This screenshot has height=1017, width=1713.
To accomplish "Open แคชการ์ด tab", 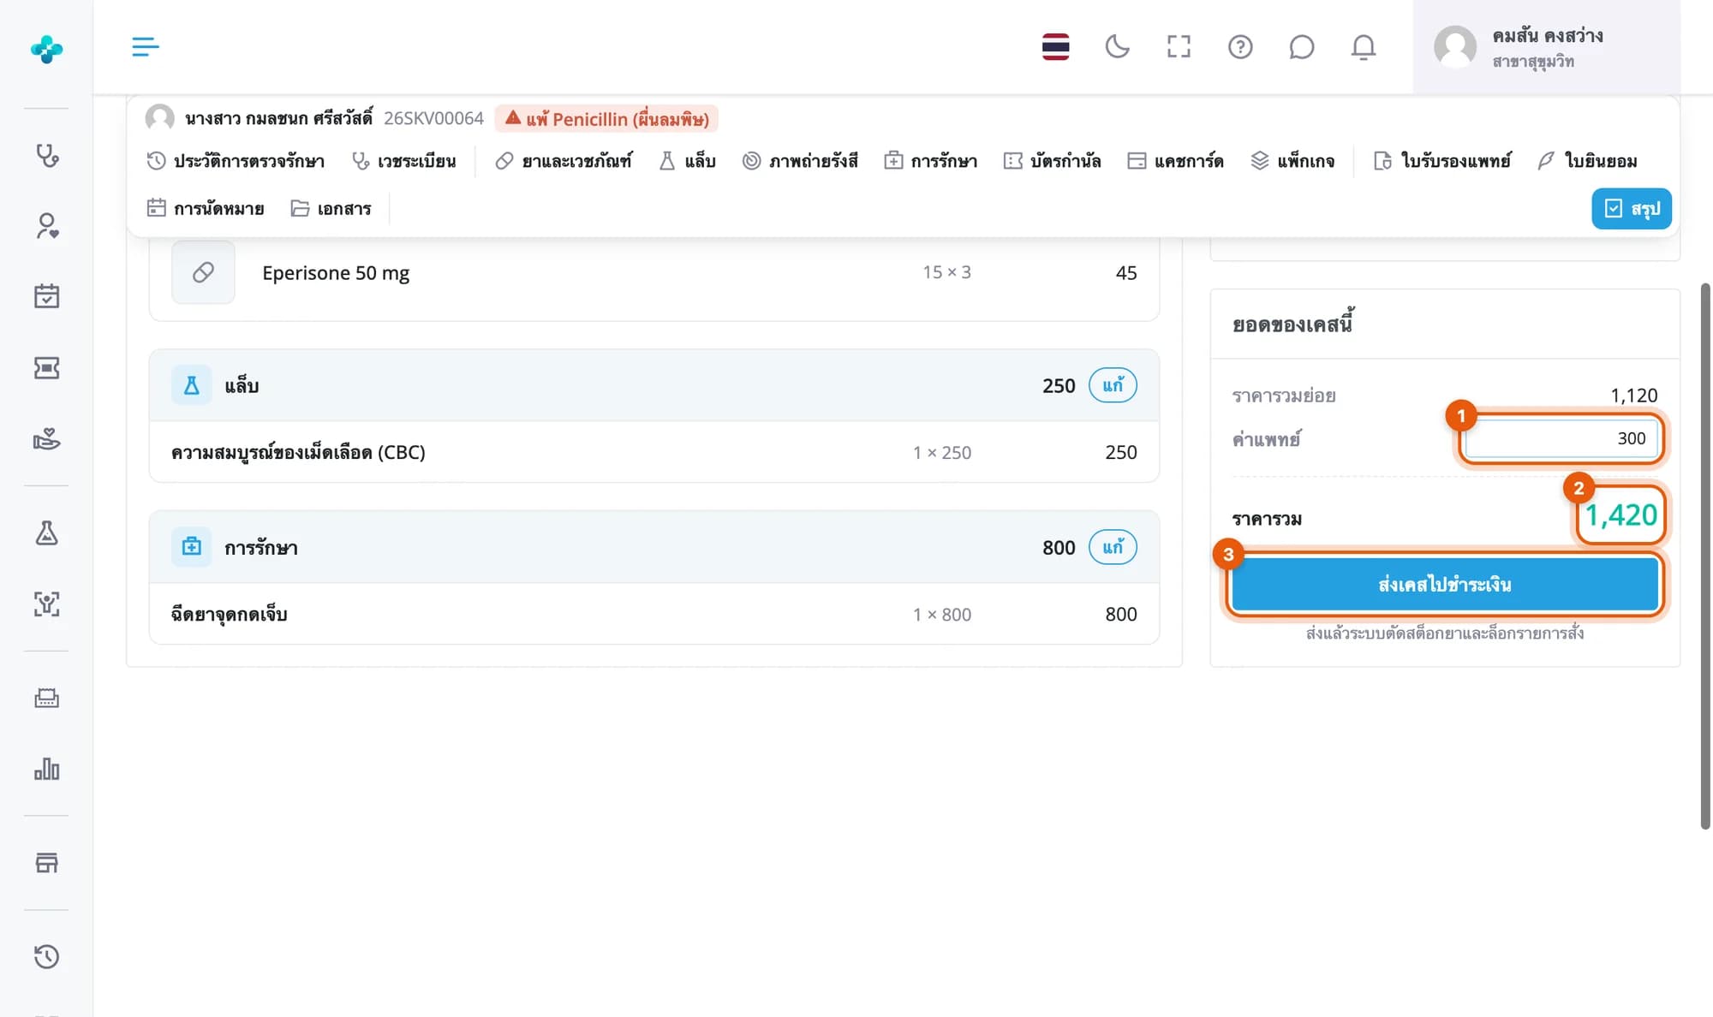I will pyautogui.click(x=1175, y=161).
